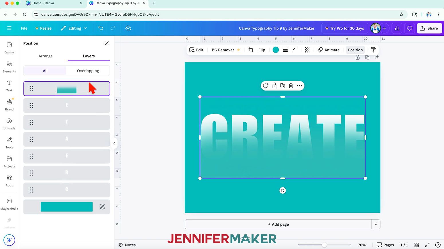
Task: Open the Resize menu
Action: 44,28
